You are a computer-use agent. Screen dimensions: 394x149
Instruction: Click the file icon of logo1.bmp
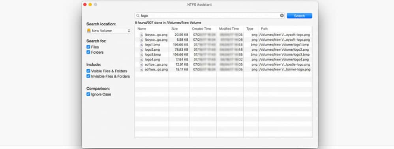(141, 45)
